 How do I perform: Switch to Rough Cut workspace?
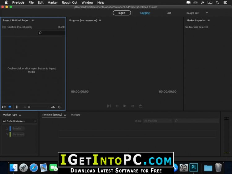(192, 13)
